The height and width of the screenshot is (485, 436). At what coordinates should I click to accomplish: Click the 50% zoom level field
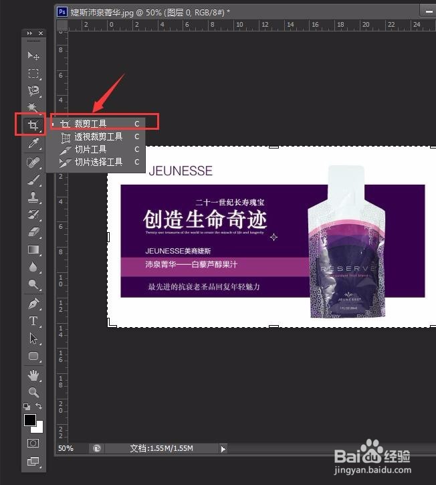tap(66, 448)
